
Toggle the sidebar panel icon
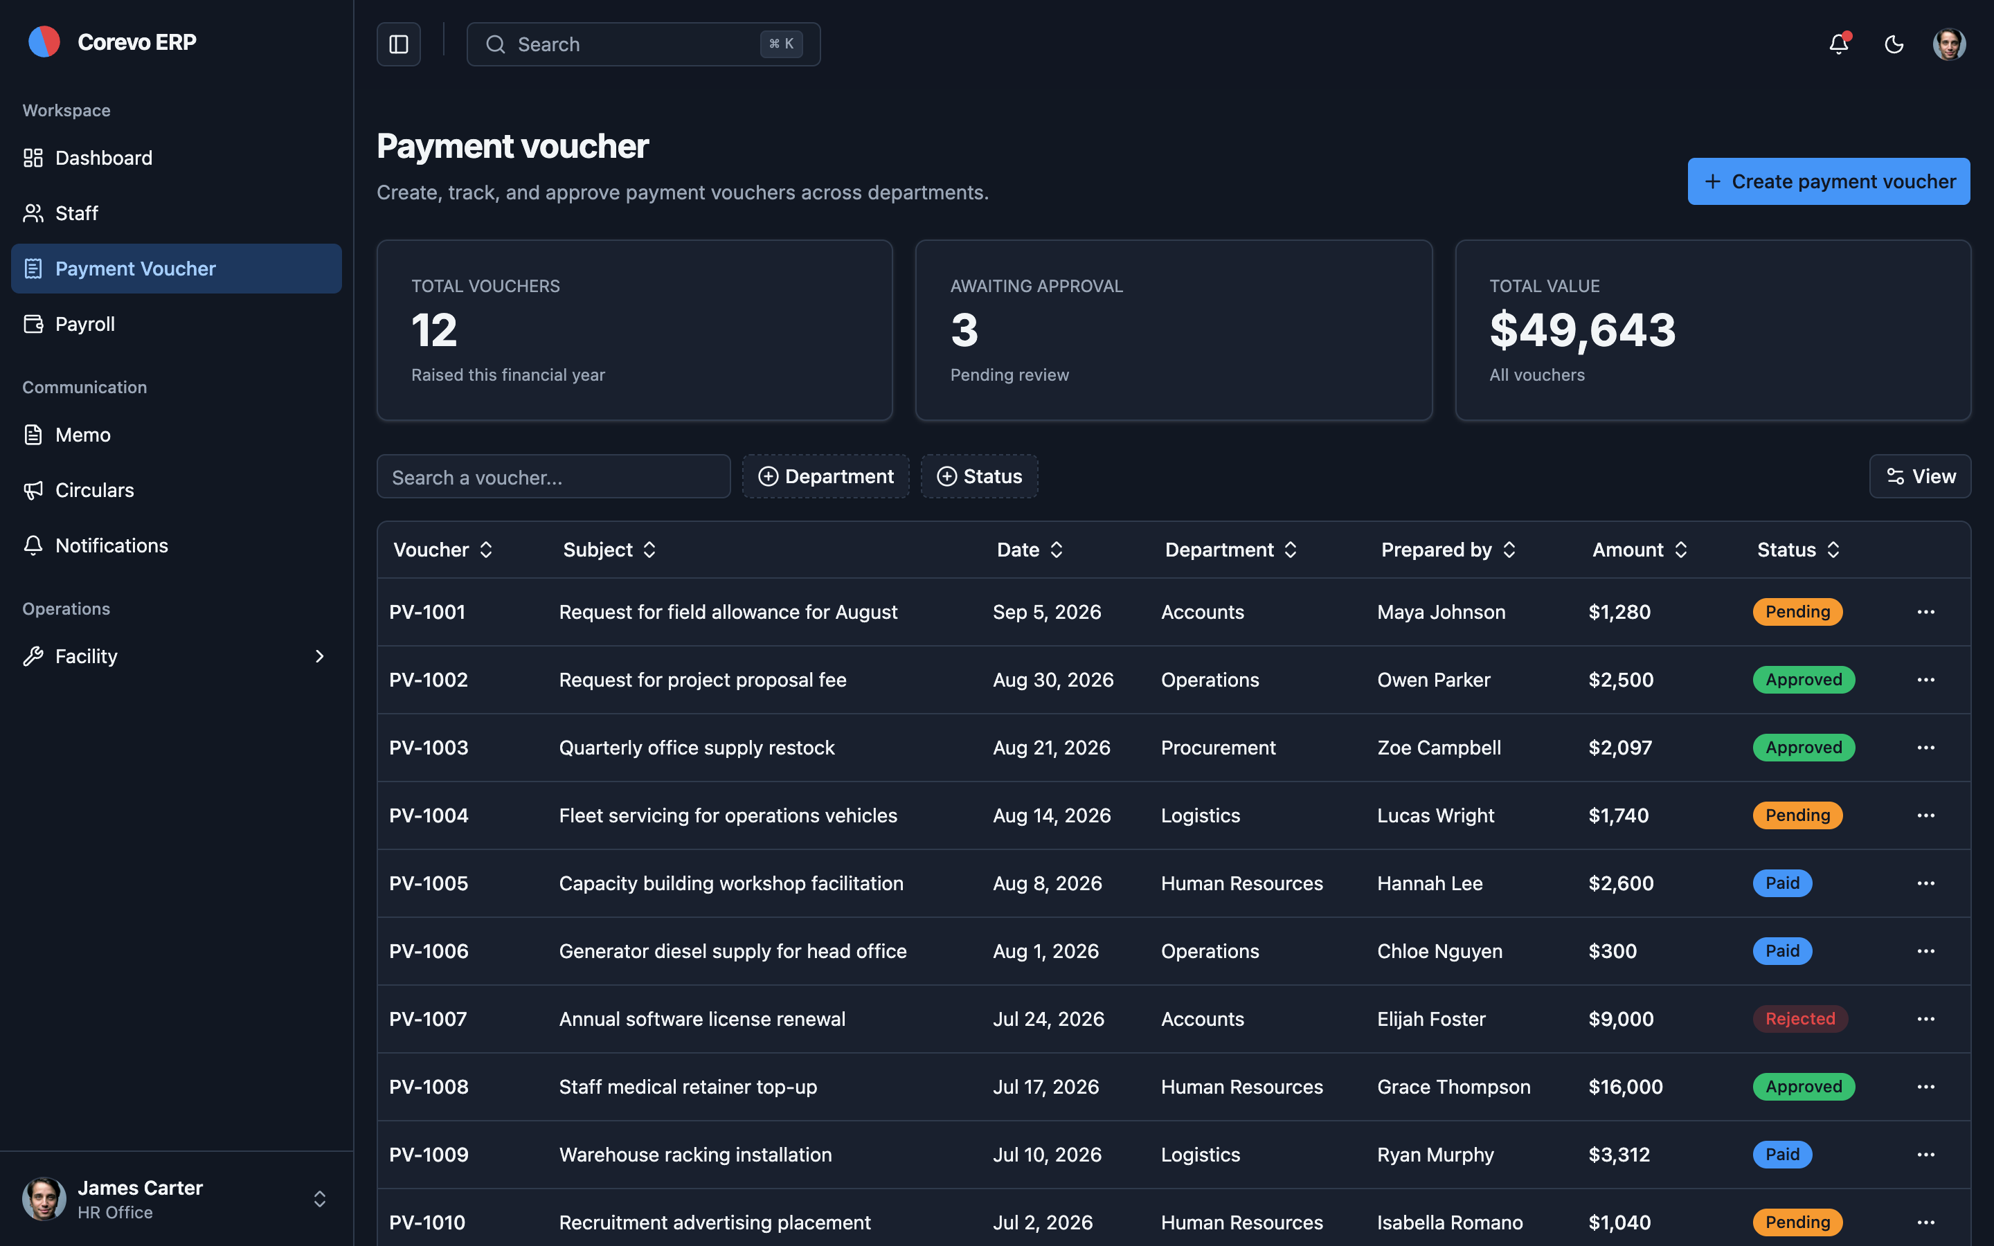tap(399, 44)
